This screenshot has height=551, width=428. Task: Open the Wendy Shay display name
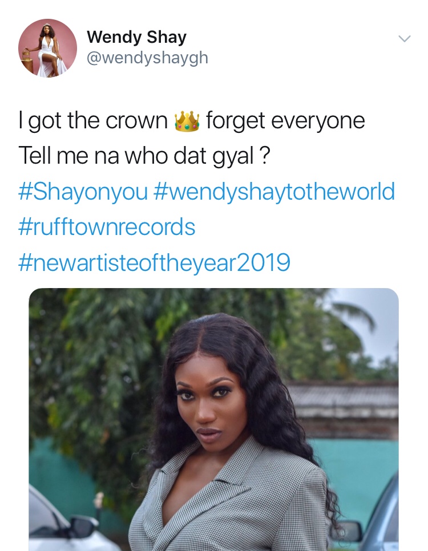[136, 37]
